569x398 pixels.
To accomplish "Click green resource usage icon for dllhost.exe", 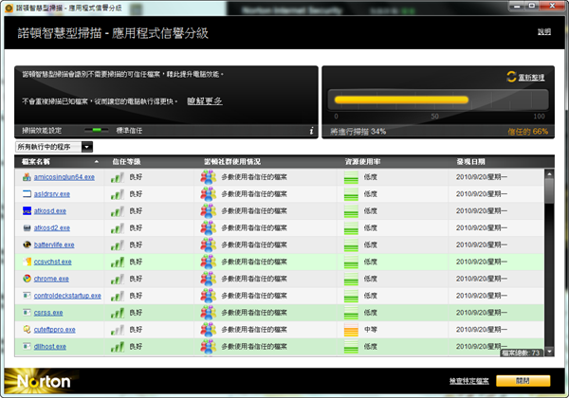I will pyautogui.click(x=351, y=347).
